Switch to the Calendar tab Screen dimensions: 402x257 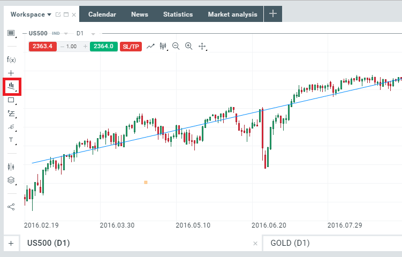102,14
